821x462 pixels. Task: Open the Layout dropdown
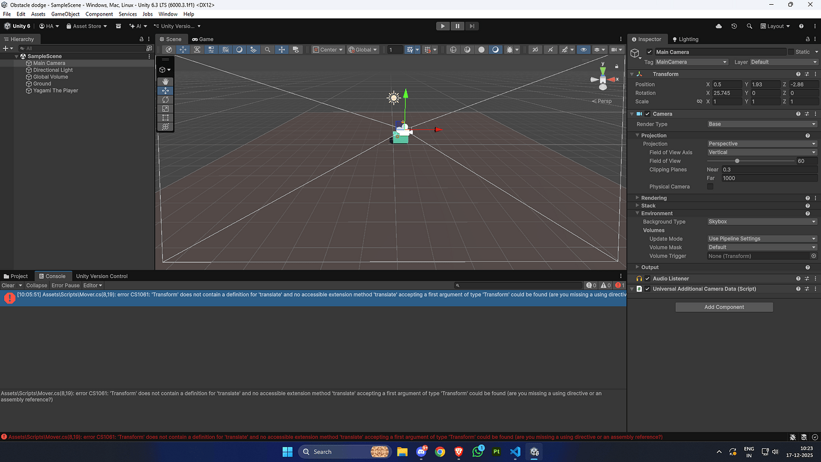pyautogui.click(x=775, y=26)
